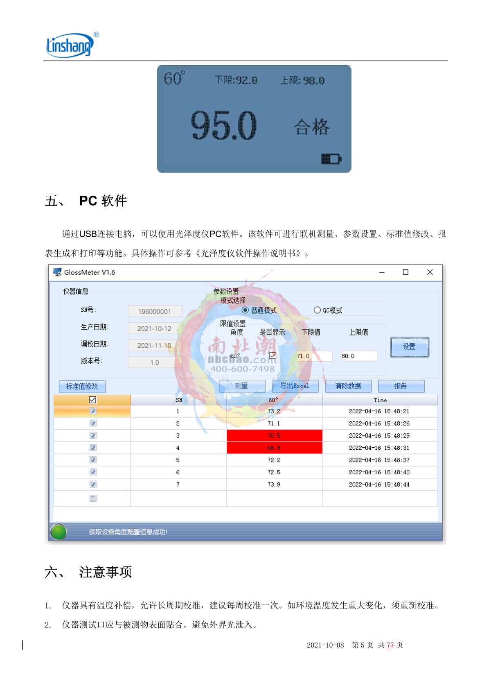Click the 上限:98.0 label on device display
Screen dimensions: 491x695
[302, 80]
